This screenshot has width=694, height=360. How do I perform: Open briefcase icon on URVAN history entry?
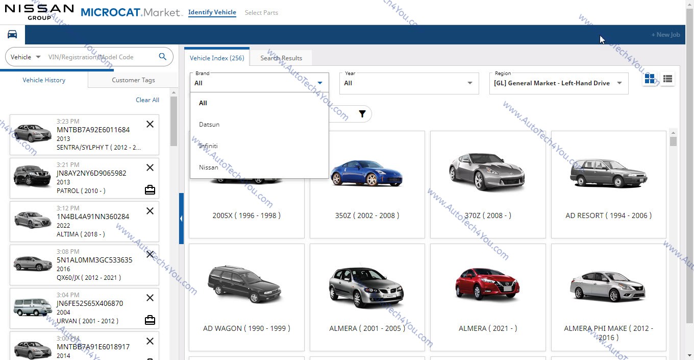coord(150,320)
